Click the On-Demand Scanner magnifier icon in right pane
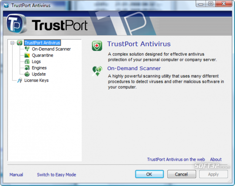235x186 pixels. (97, 71)
